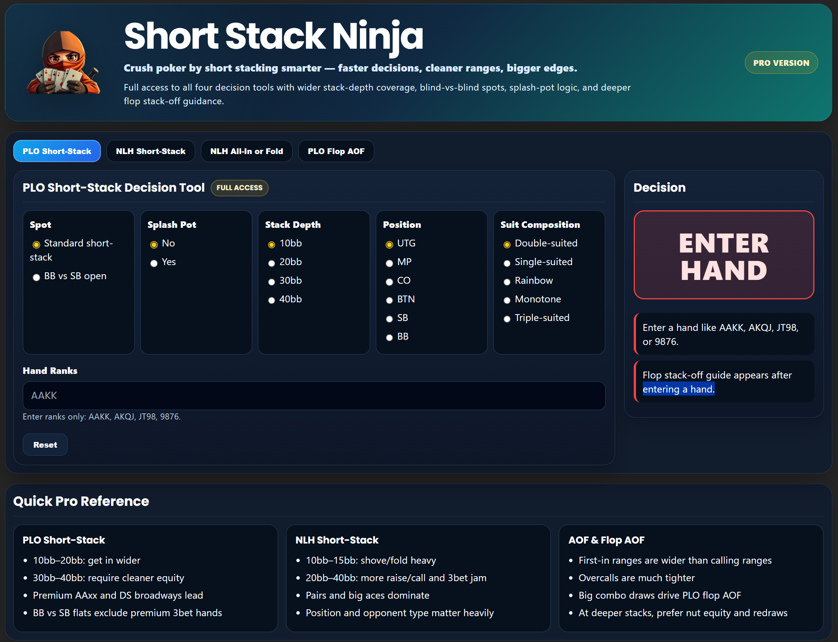Click '20bb–40bb: more raise/call' bullet
This screenshot has width=838, height=642.
click(x=396, y=578)
